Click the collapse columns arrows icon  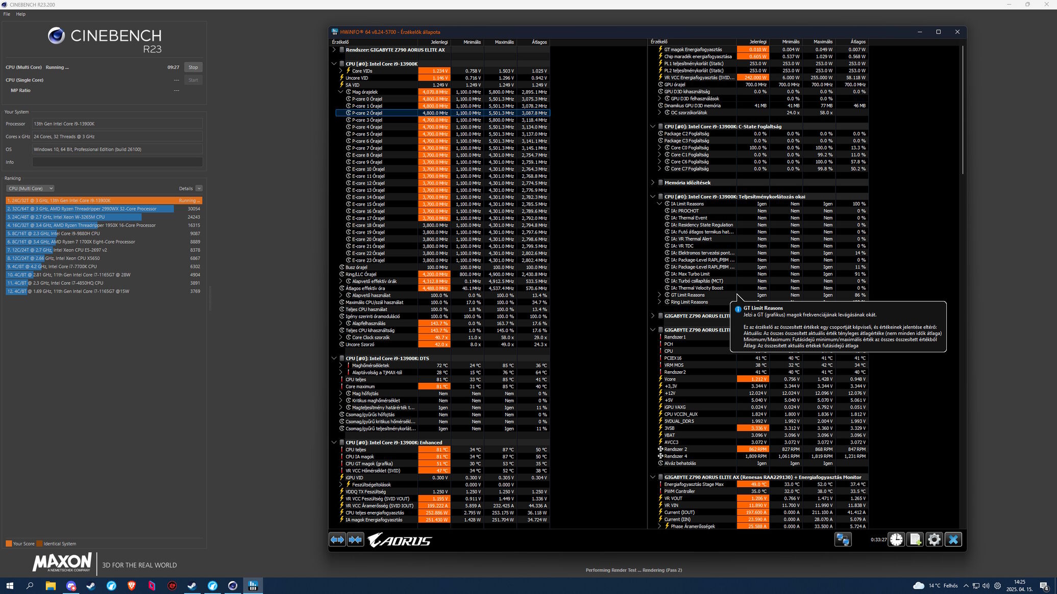(x=355, y=539)
